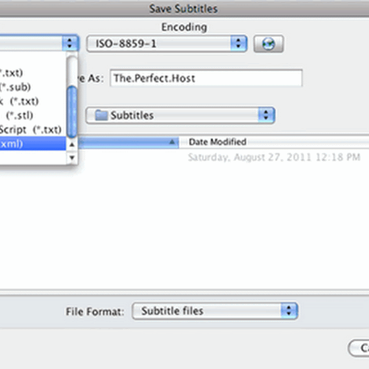This screenshot has height=369, width=369.
Task: Click the format list scrollbar thumb
Action: point(71,111)
